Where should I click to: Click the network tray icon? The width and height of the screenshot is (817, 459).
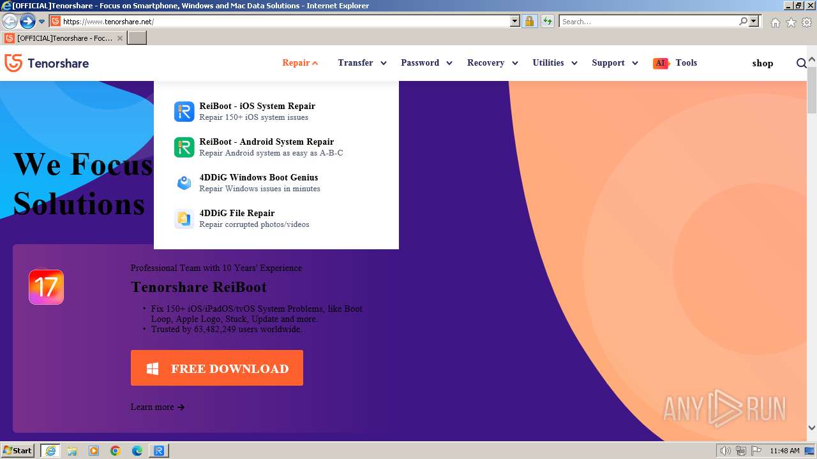(x=741, y=451)
